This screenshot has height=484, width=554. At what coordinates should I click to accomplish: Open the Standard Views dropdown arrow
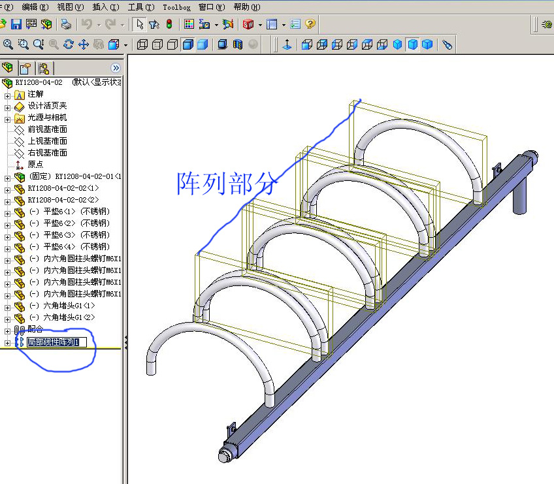coord(125,45)
